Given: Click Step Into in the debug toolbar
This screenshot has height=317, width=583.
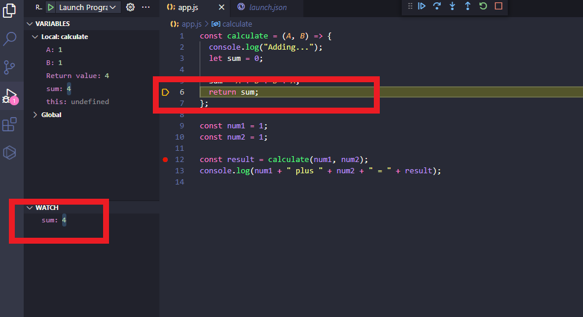Looking at the screenshot, I should point(453,7).
